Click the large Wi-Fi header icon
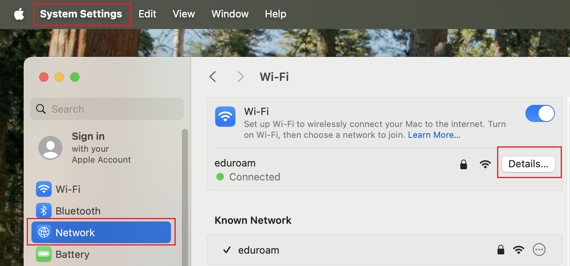Image resolution: width=570 pixels, height=266 pixels. click(x=225, y=117)
